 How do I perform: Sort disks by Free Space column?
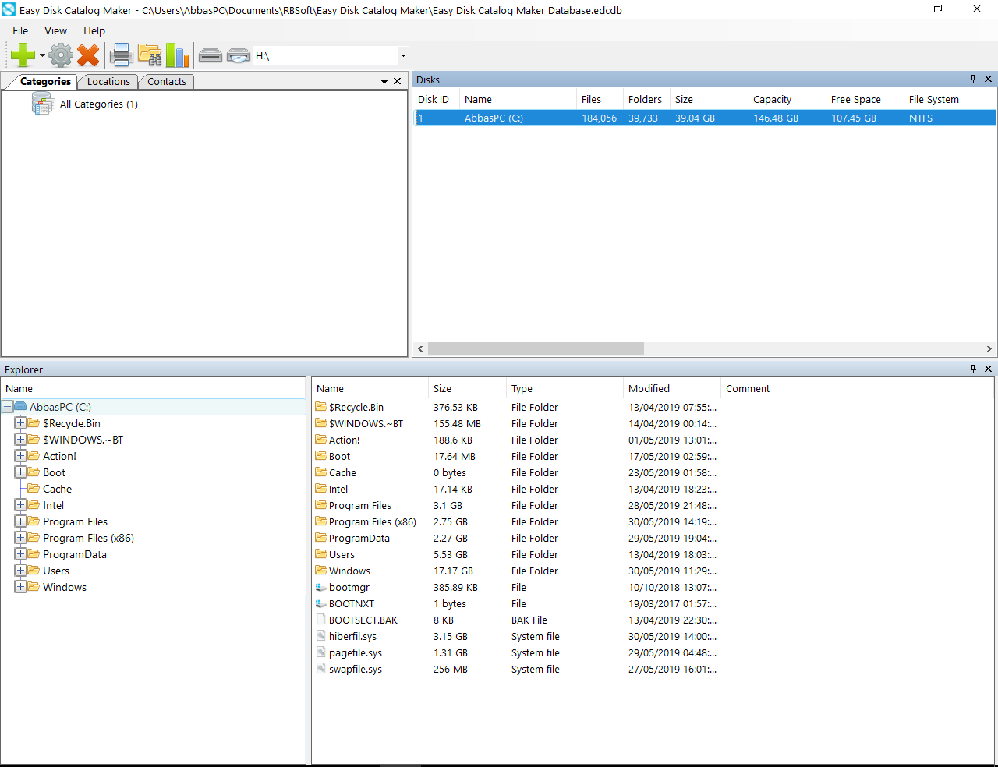[865, 99]
